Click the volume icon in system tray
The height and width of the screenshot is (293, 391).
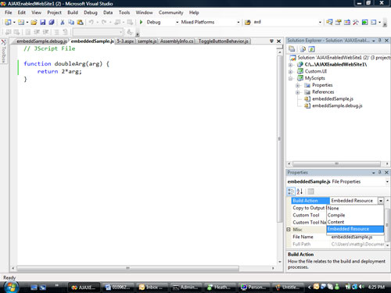coord(361,287)
